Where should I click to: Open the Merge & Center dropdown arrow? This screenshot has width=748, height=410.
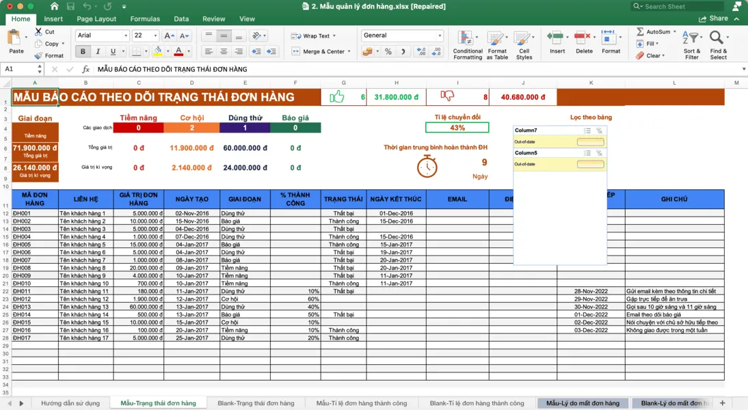pyautogui.click(x=349, y=51)
